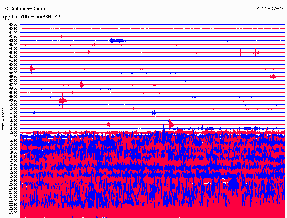Click the blue seismic burst on the 02:00 trace

[x=119, y=41]
